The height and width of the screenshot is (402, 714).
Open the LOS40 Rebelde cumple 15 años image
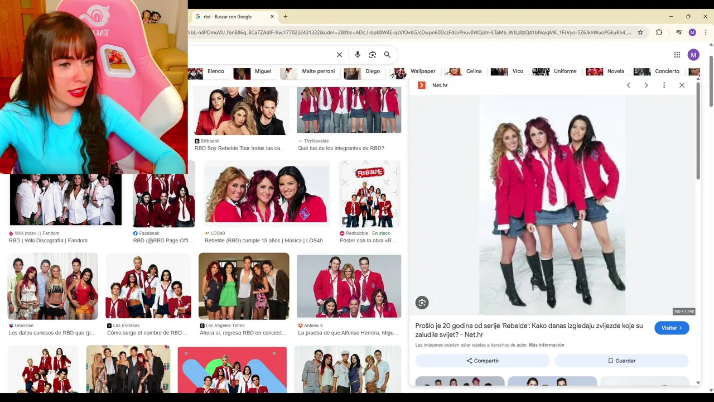point(267,194)
